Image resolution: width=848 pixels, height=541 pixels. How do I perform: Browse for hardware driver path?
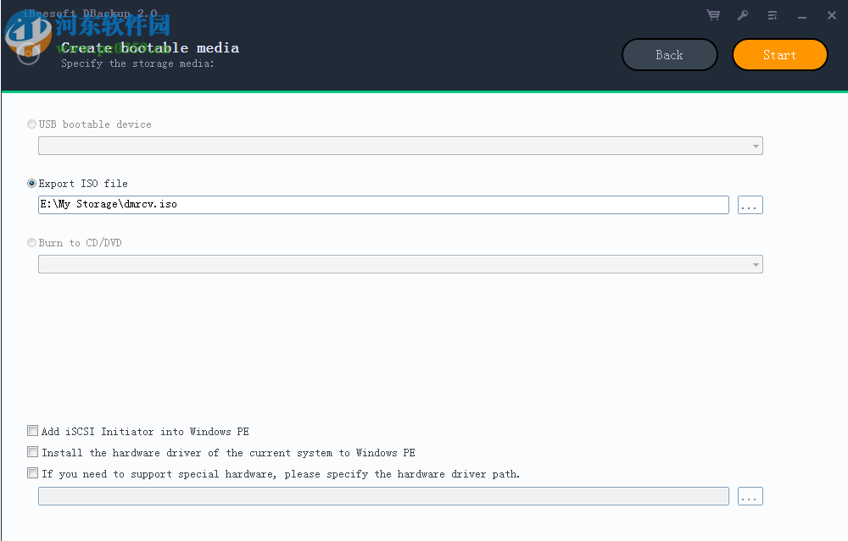tap(750, 496)
